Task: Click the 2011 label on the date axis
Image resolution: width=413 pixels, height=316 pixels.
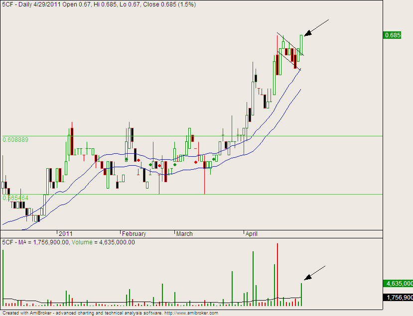Action: coord(66,234)
